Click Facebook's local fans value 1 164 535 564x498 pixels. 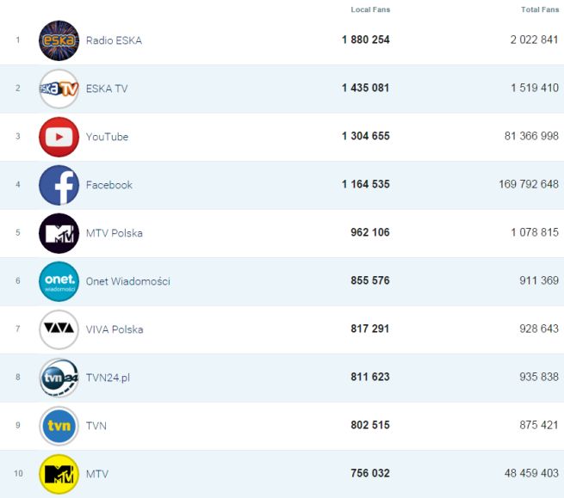[365, 185]
